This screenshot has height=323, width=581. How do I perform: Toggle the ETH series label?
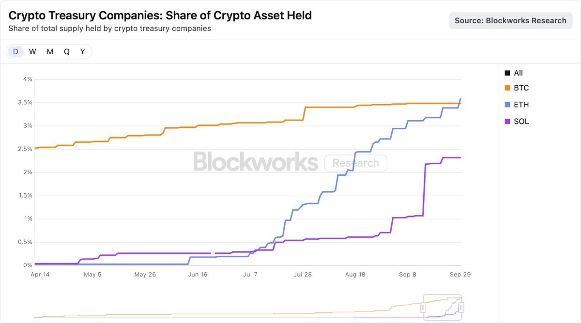point(521,105)
